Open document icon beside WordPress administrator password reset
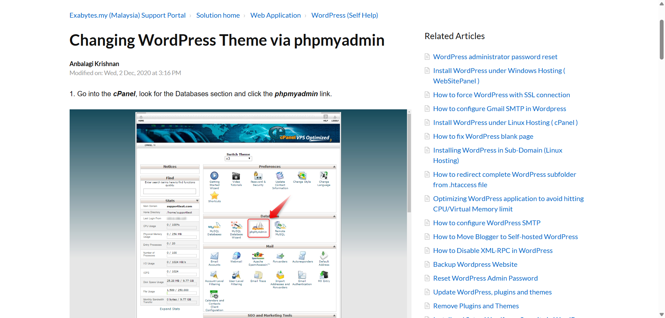This screenshot has height=318, width=665. point(427,56)
